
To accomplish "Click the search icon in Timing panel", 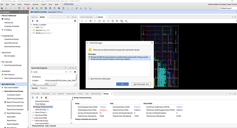I will 33,98.
